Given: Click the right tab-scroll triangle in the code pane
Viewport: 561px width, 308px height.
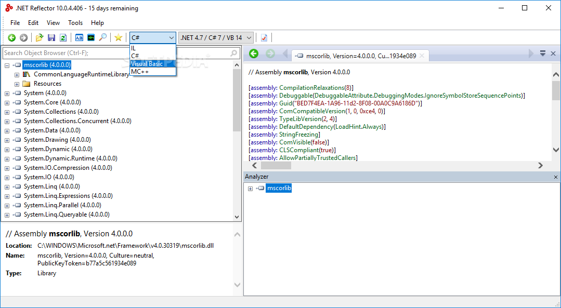Looking at the screenshot, I should (531, 53).
